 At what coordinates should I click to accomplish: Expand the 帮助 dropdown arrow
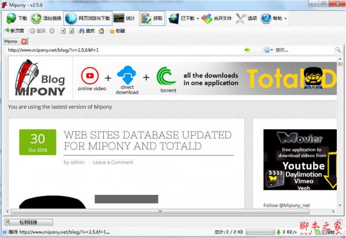(x=285, y=18)
